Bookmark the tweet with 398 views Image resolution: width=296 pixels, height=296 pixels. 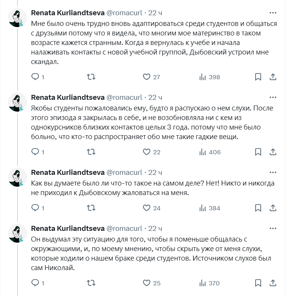tap(258, 77)
